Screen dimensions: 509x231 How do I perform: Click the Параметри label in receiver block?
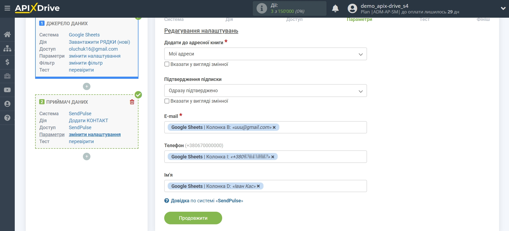pos(52,135)
